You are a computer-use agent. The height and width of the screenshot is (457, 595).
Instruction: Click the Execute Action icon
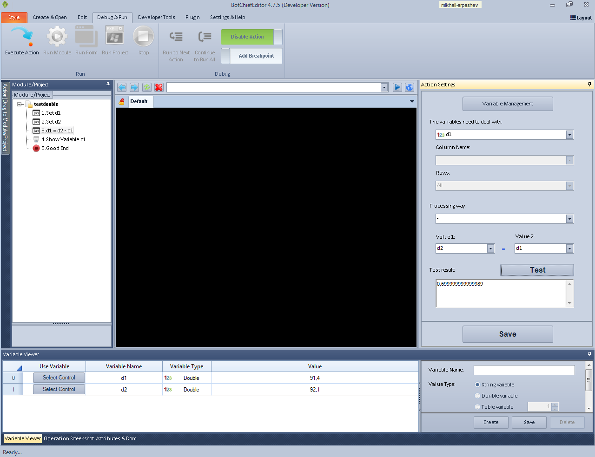(x=22, y=37)
